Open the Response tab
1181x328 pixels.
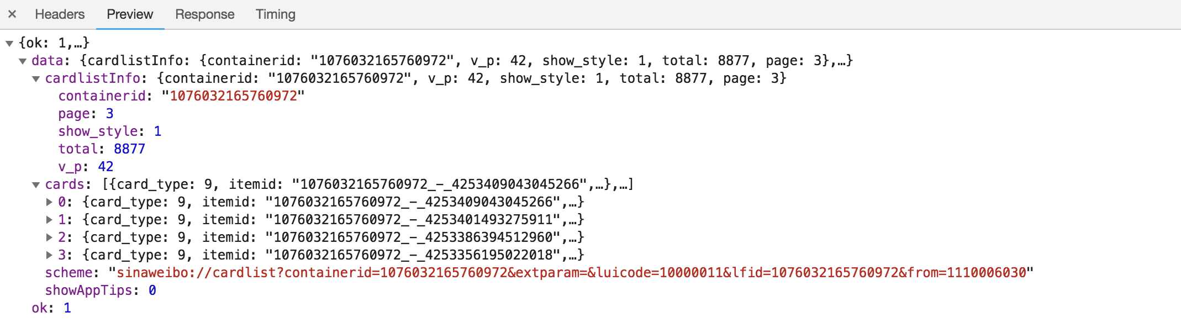205,14
